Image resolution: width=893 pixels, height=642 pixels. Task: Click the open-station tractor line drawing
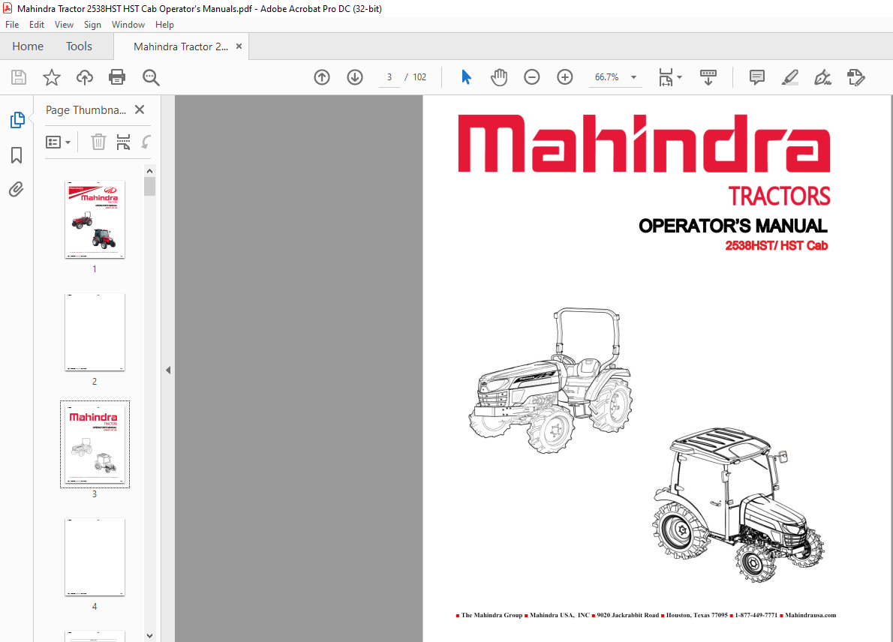[550, 381]
